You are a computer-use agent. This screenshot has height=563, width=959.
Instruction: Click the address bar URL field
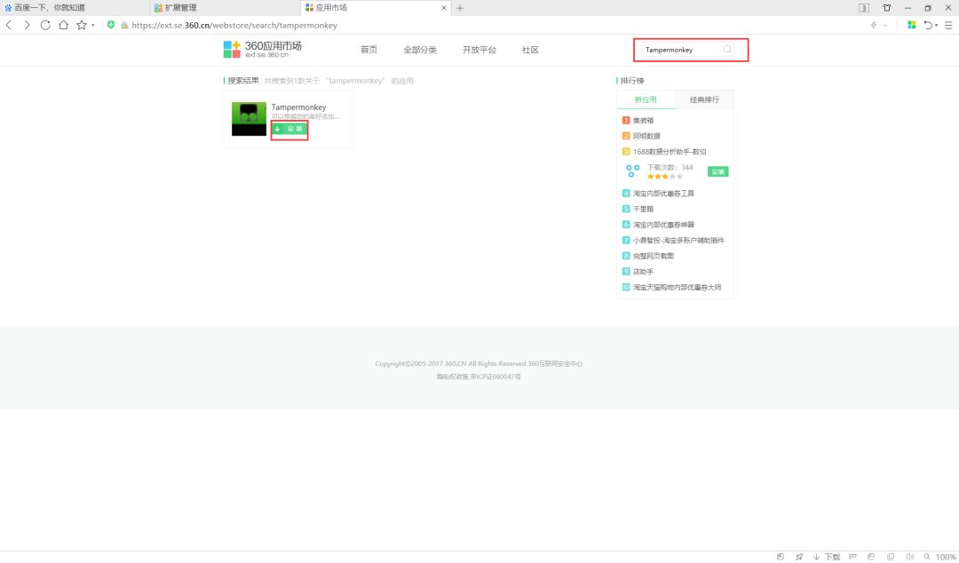click(x=234, y=25)
